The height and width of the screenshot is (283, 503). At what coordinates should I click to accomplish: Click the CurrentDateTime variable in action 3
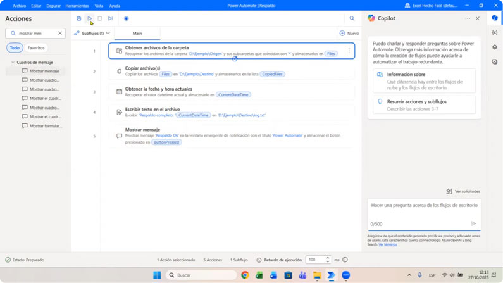[233, 95]
